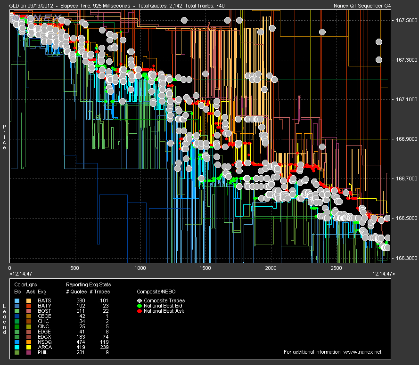Screen dimensions: 419x365
Task: Click the 167.1000 price axis label
Action: 406,99
